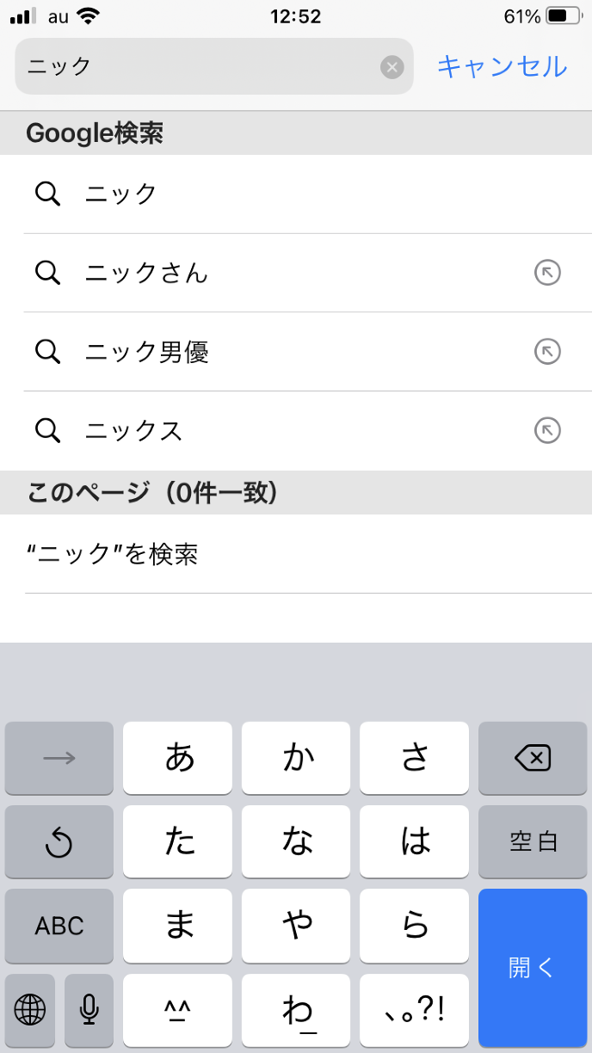Clear the search field text
Viewport: 592px width, 1053px height.
pos(392,67)
